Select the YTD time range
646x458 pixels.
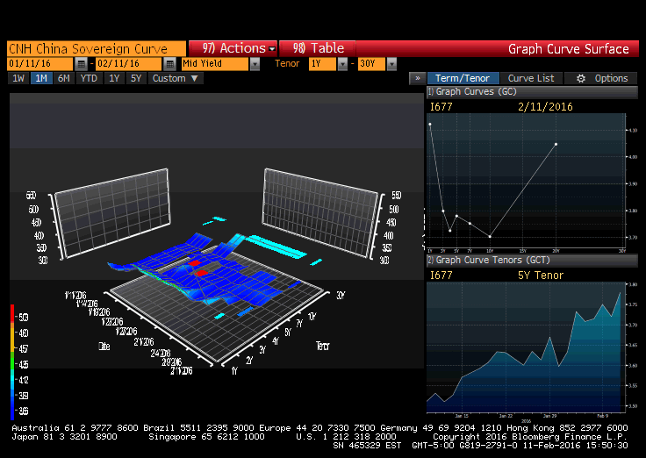click(x=89, y=78)
